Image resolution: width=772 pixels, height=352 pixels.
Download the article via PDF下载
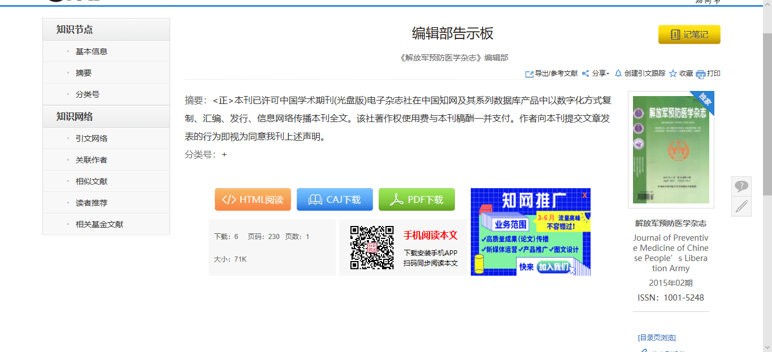click(x=417, y=199)
